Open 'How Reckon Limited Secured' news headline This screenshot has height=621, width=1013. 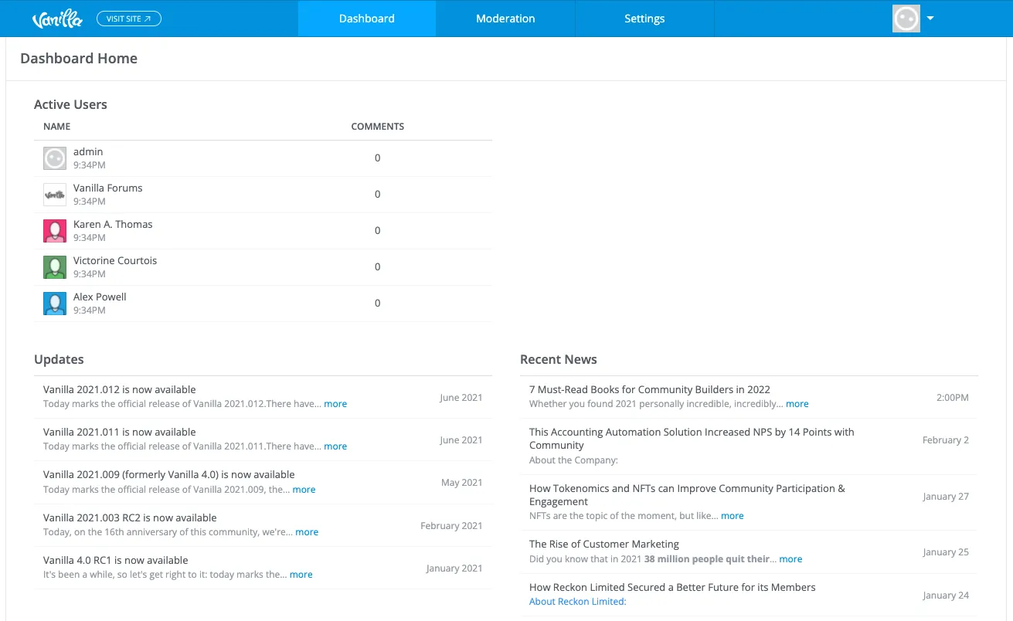672,588
